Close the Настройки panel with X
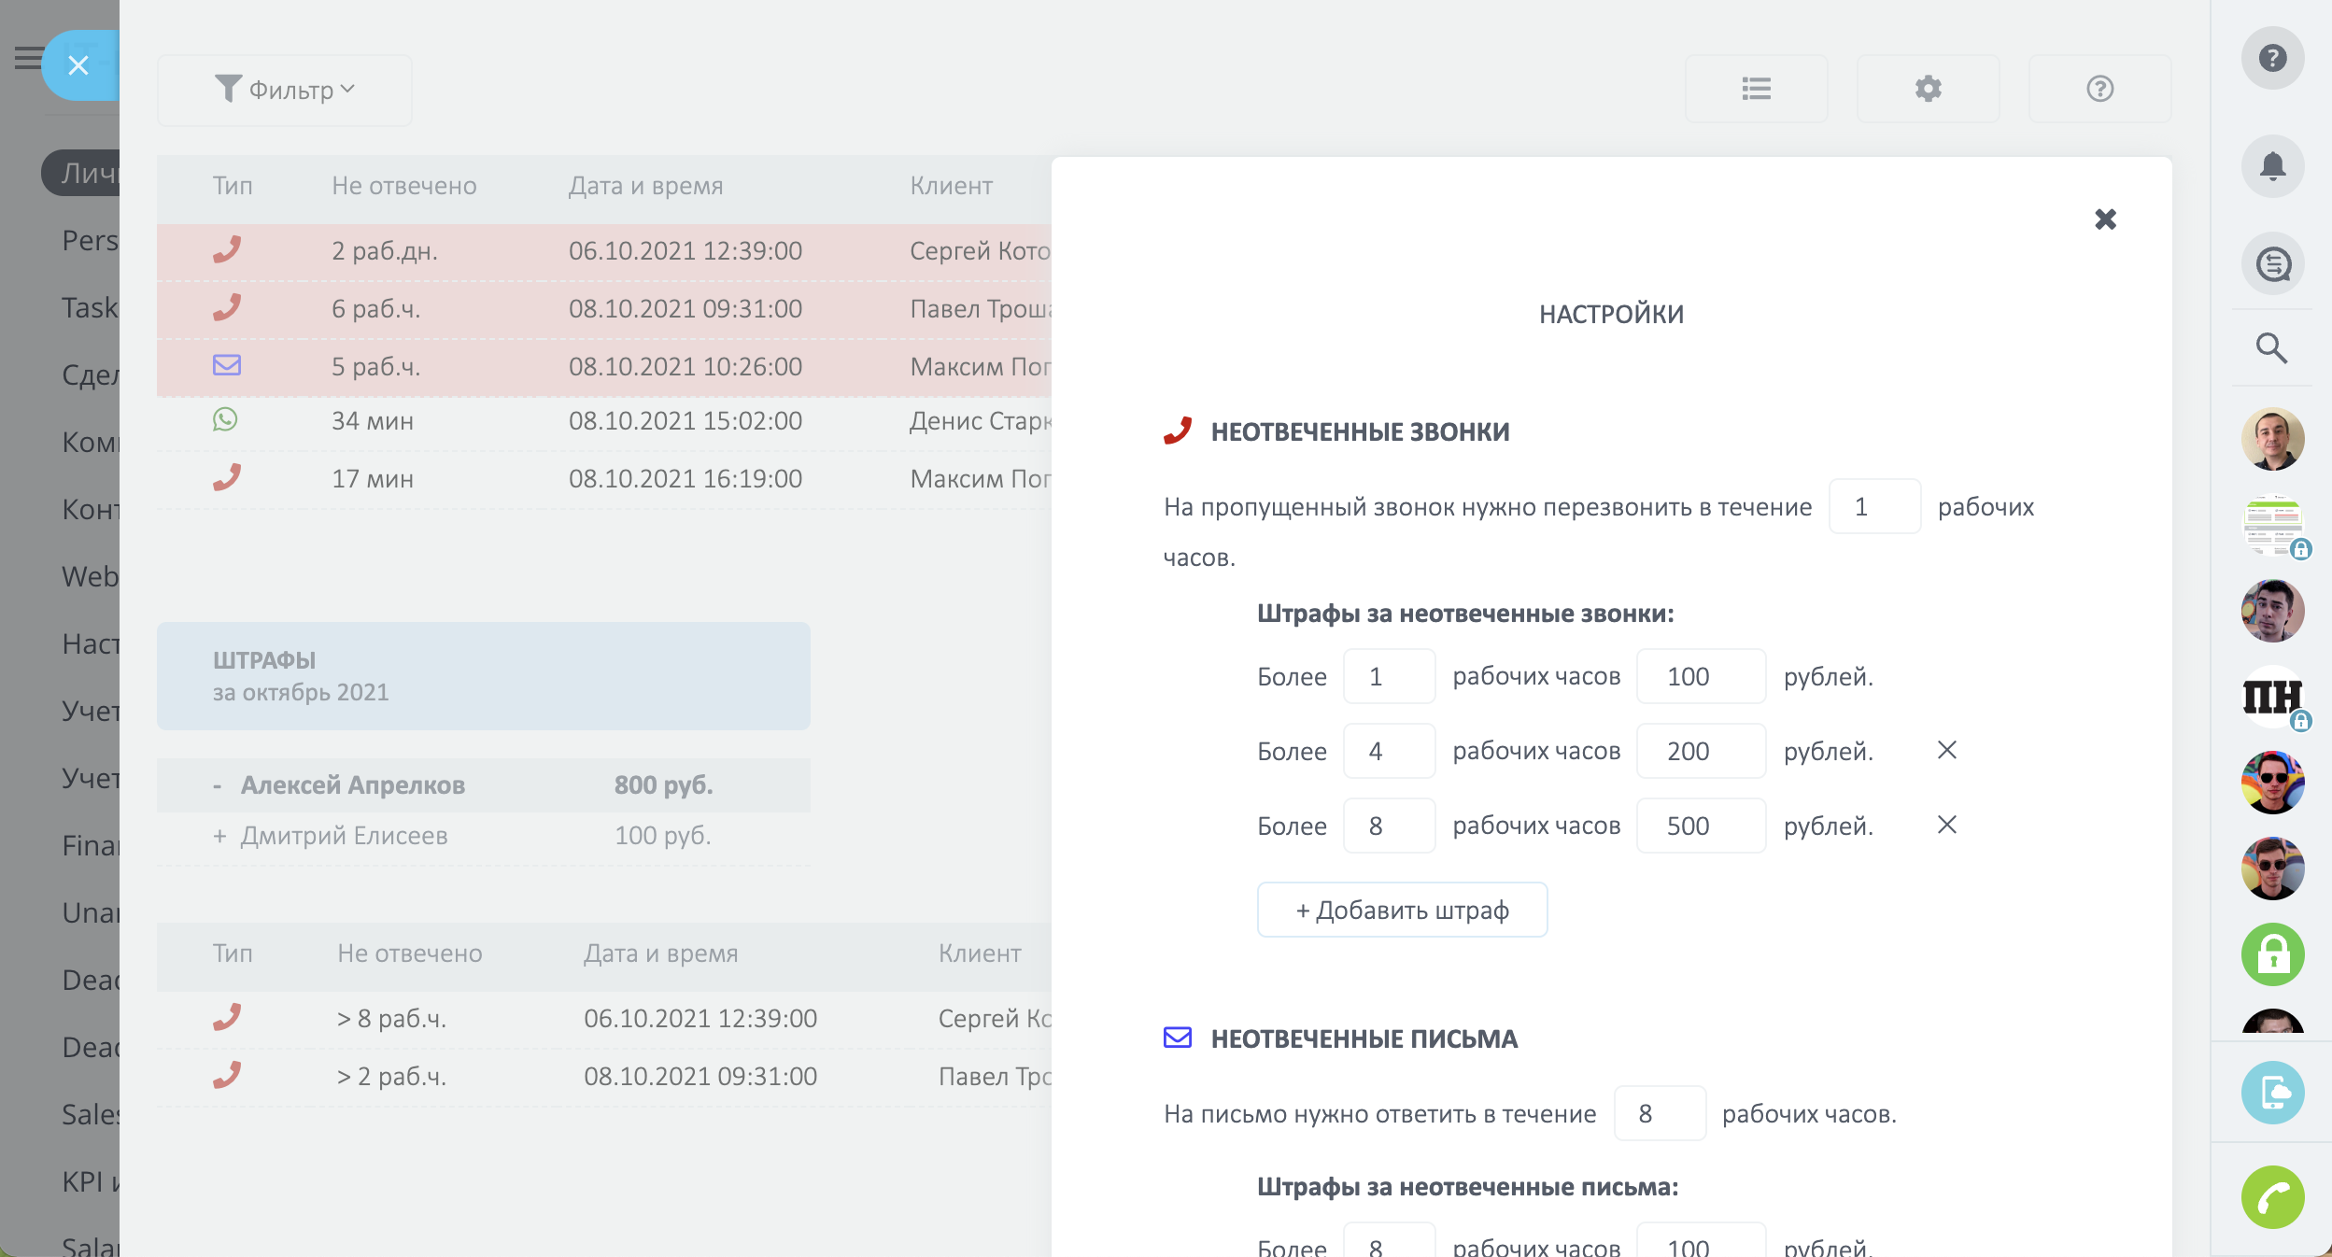Screen dimensions: 2332x1257 click(2105, 219)
